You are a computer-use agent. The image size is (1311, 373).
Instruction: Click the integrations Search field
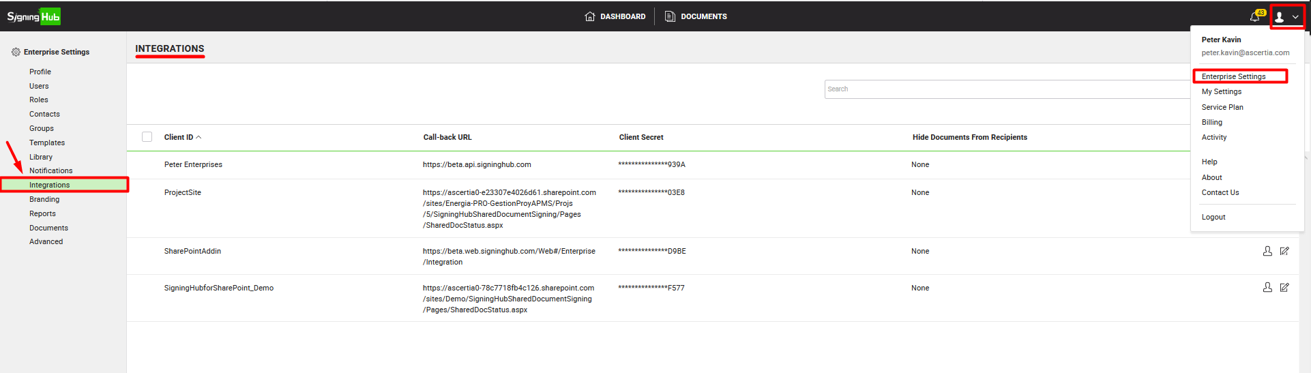click(1007, 89)
